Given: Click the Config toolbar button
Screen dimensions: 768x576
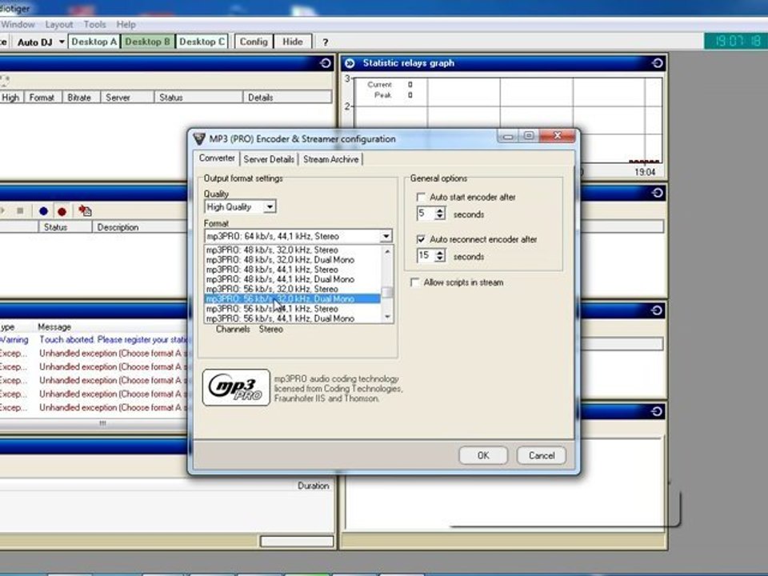Looking at the screenshot, I should click(254, 42).
